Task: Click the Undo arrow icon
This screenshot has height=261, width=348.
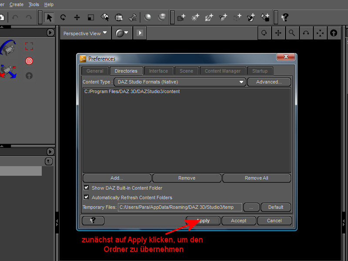Action: (x=15, y=17)
